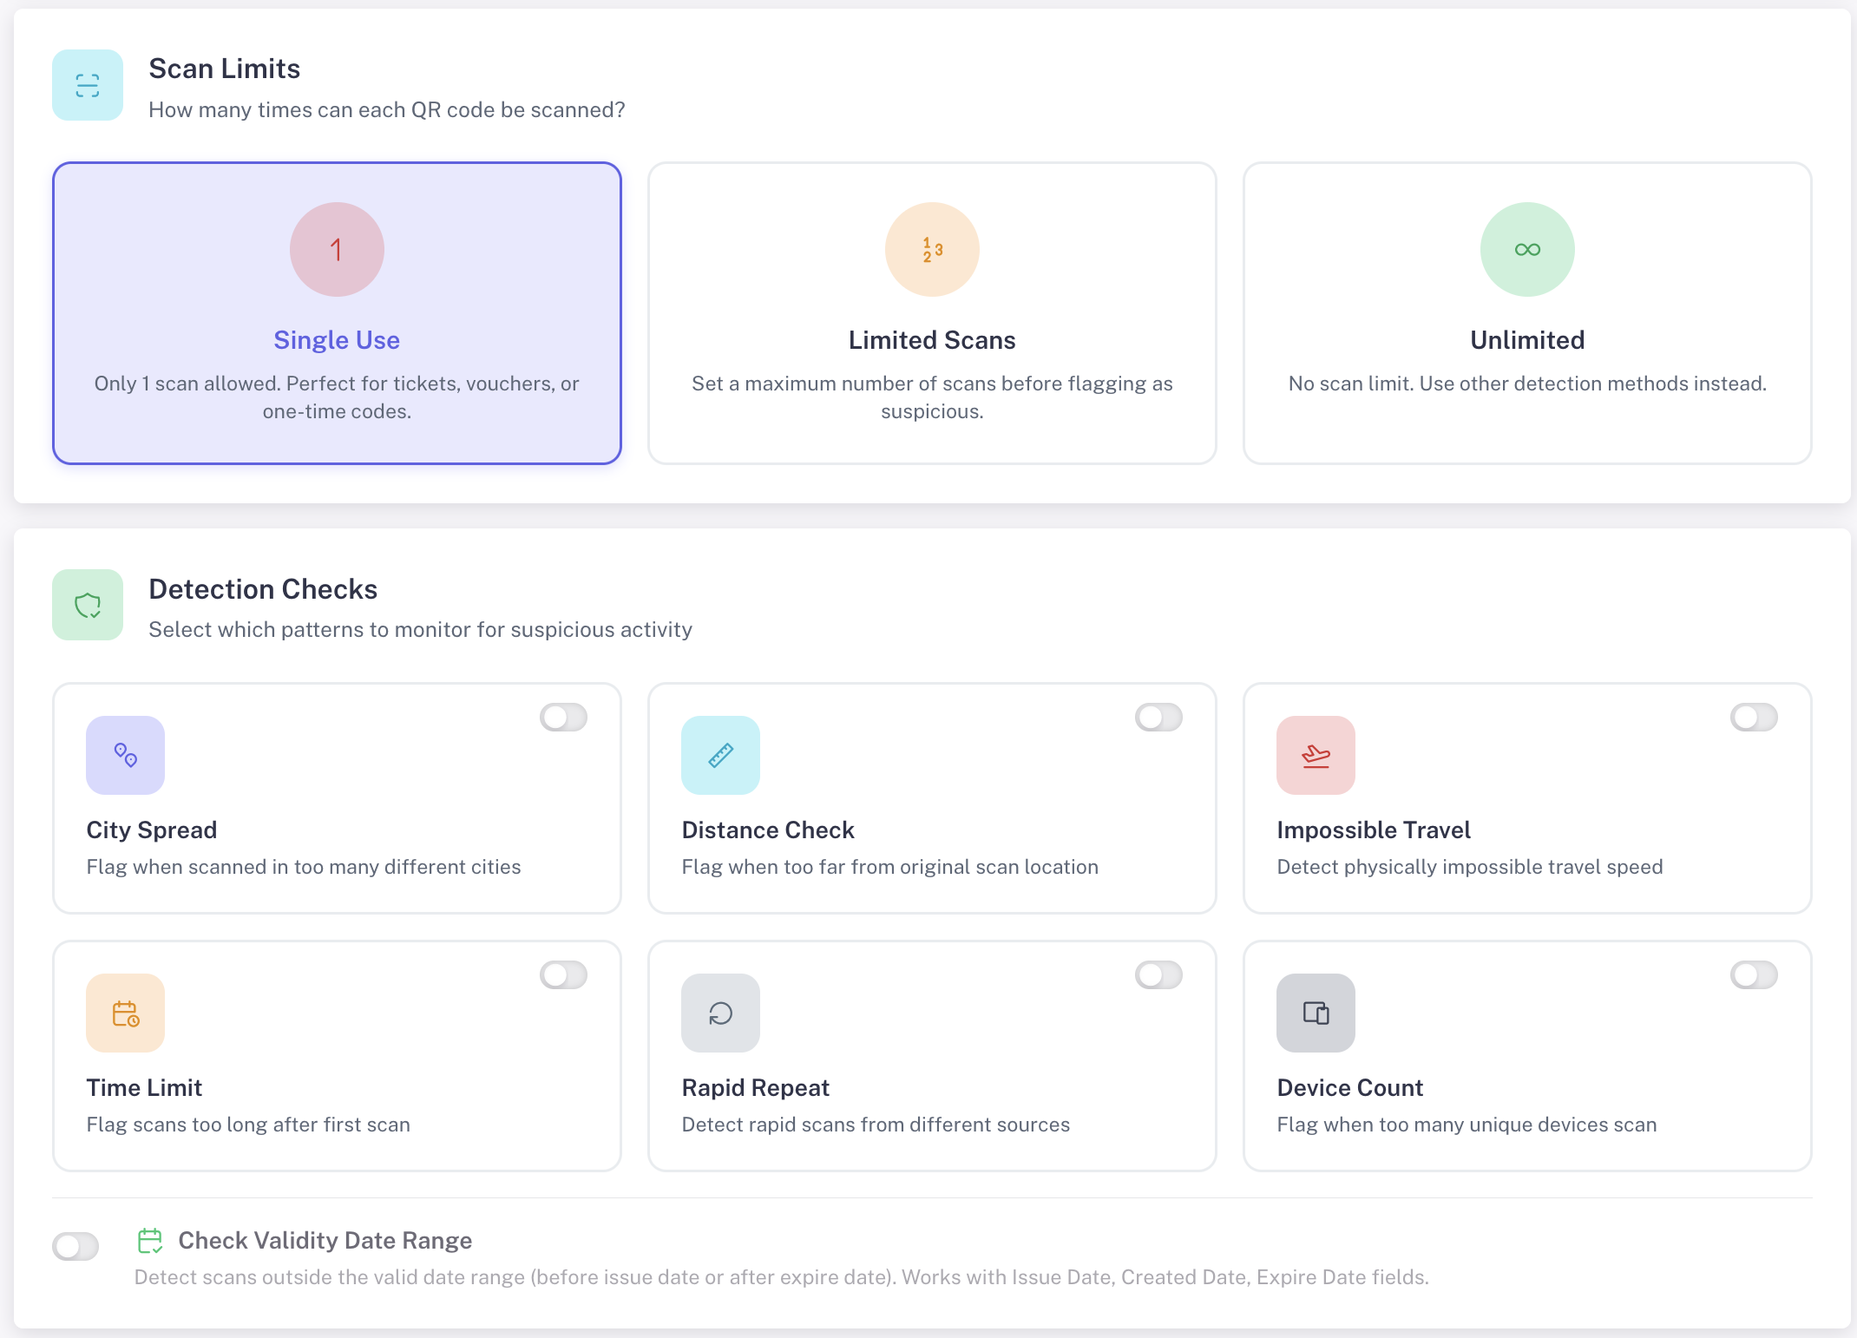Click the Limited Scans numbers icon

coord(932,250)
